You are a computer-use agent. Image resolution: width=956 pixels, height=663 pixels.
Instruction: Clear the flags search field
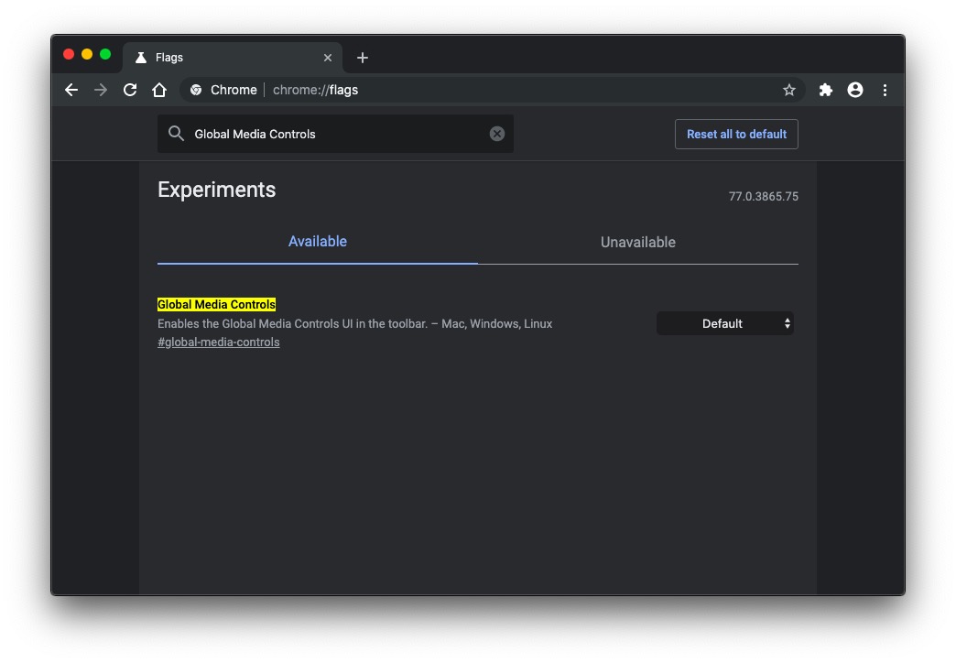(496, 134)
